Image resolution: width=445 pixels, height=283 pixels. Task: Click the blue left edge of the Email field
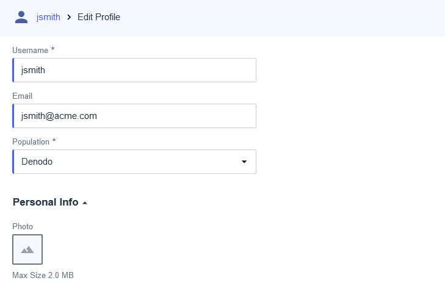pyautogui.click(x=13, y=116)
